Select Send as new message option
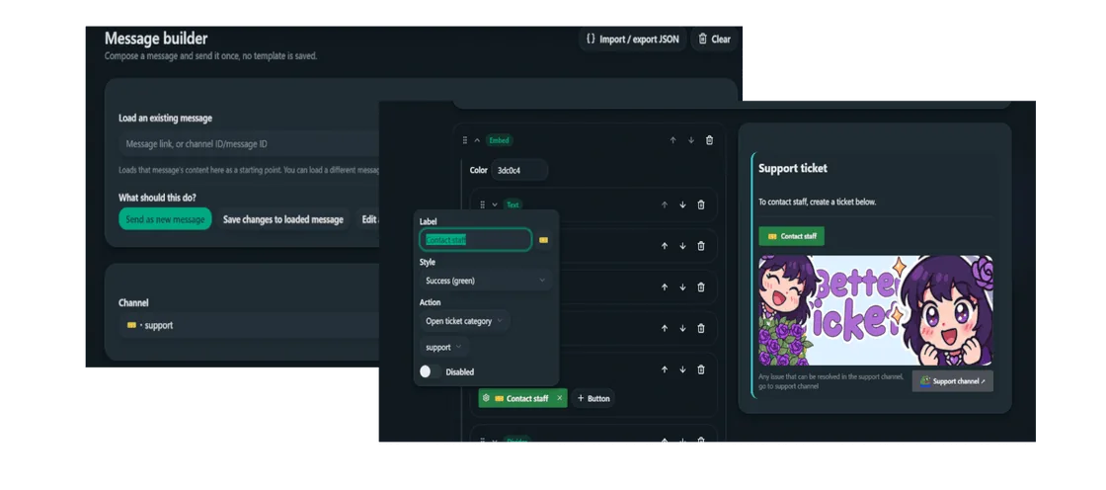The height and width of the screenshot is (490, 1106). tap(165, 219)
